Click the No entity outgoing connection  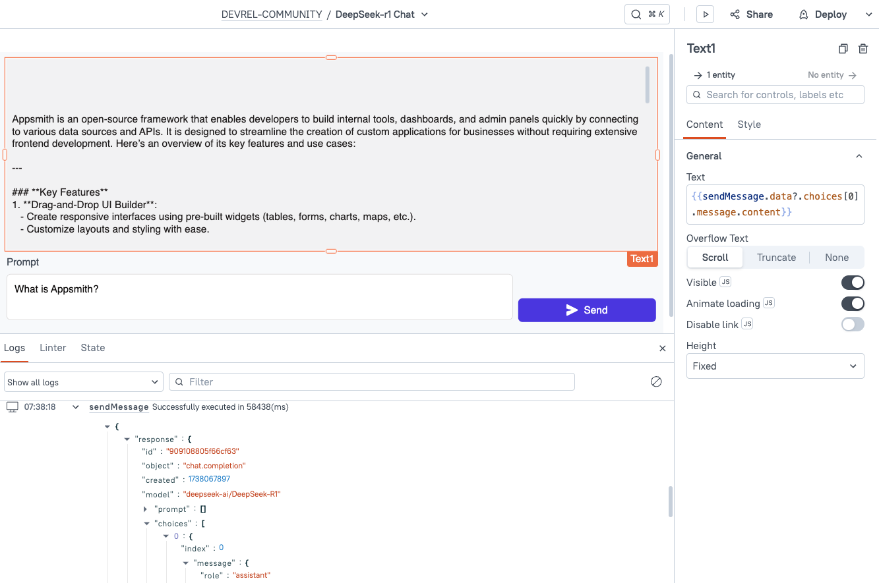(x=832, y=75)
